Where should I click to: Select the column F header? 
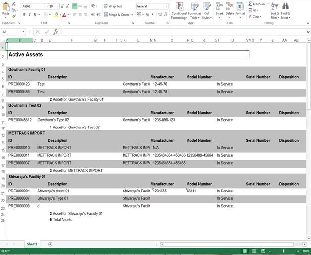click(72, 40)
